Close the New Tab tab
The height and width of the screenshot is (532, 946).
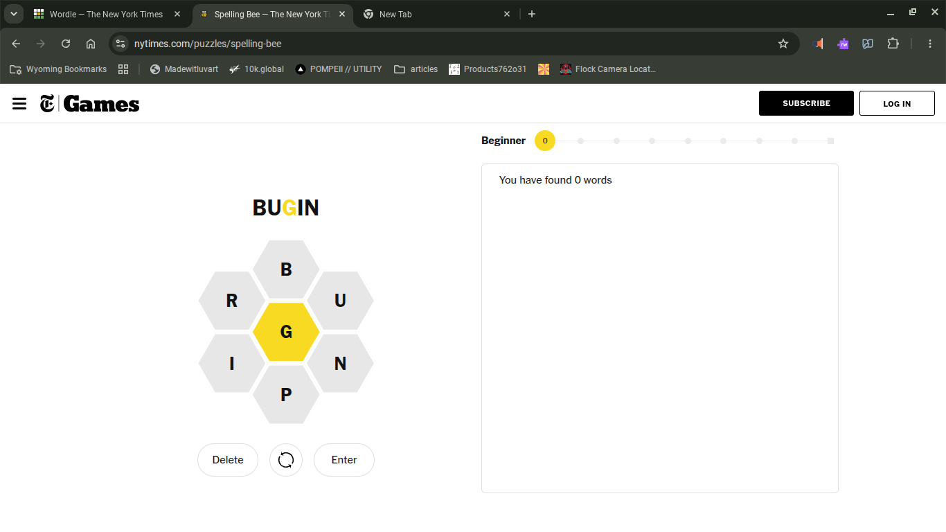click(x=506, y=14)
